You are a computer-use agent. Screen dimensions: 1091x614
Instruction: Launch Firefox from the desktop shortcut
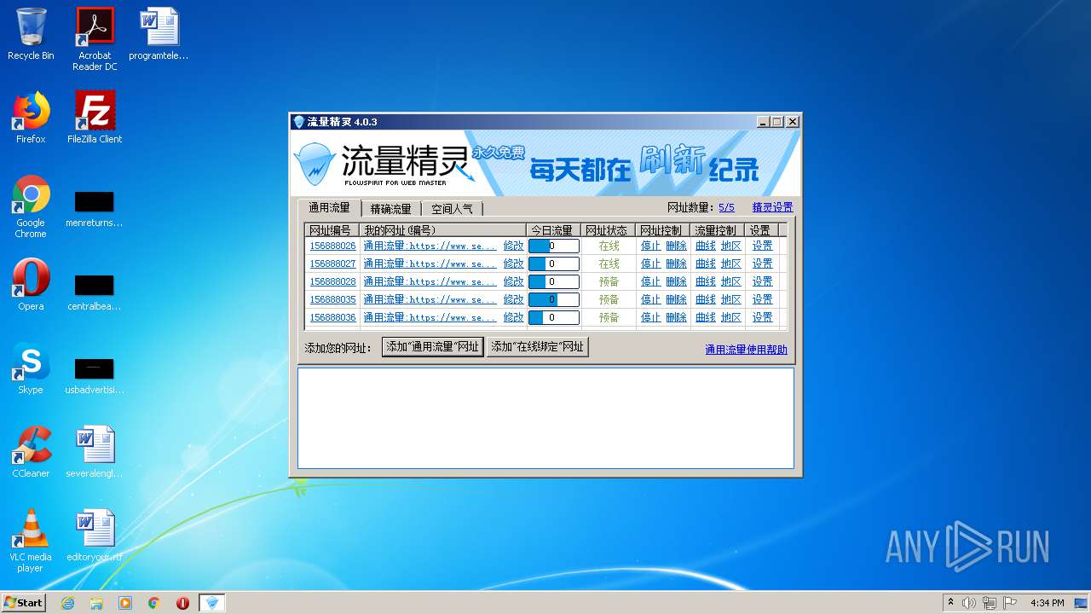tap(31, 118)
